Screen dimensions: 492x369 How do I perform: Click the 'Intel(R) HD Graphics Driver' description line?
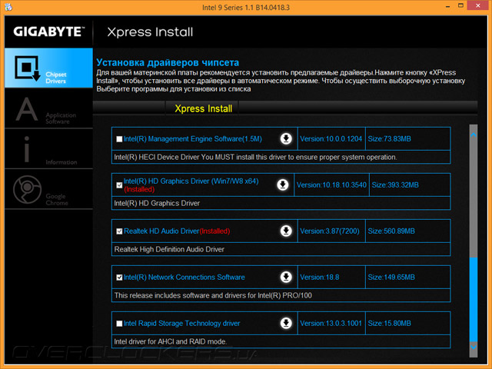coord(157,203)
